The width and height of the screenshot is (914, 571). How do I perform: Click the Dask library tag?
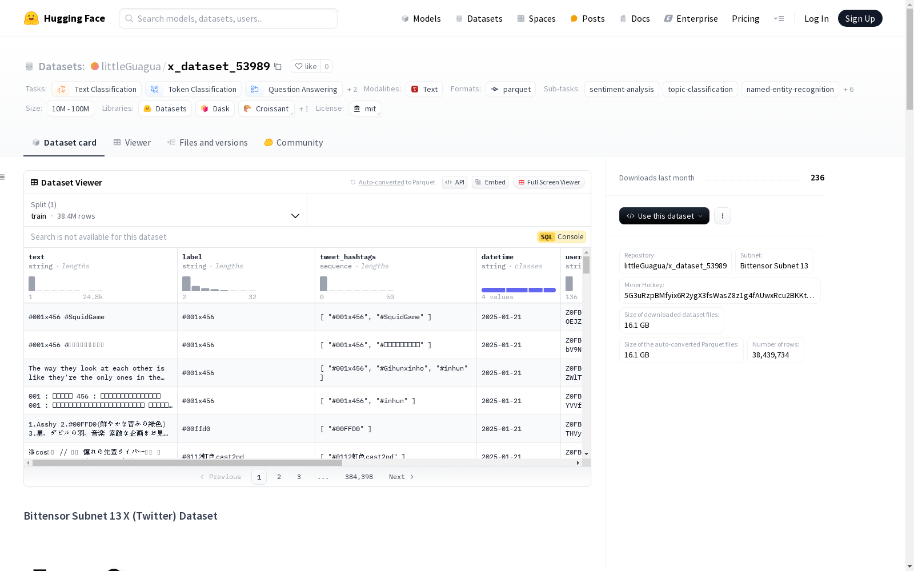[215, 108]
